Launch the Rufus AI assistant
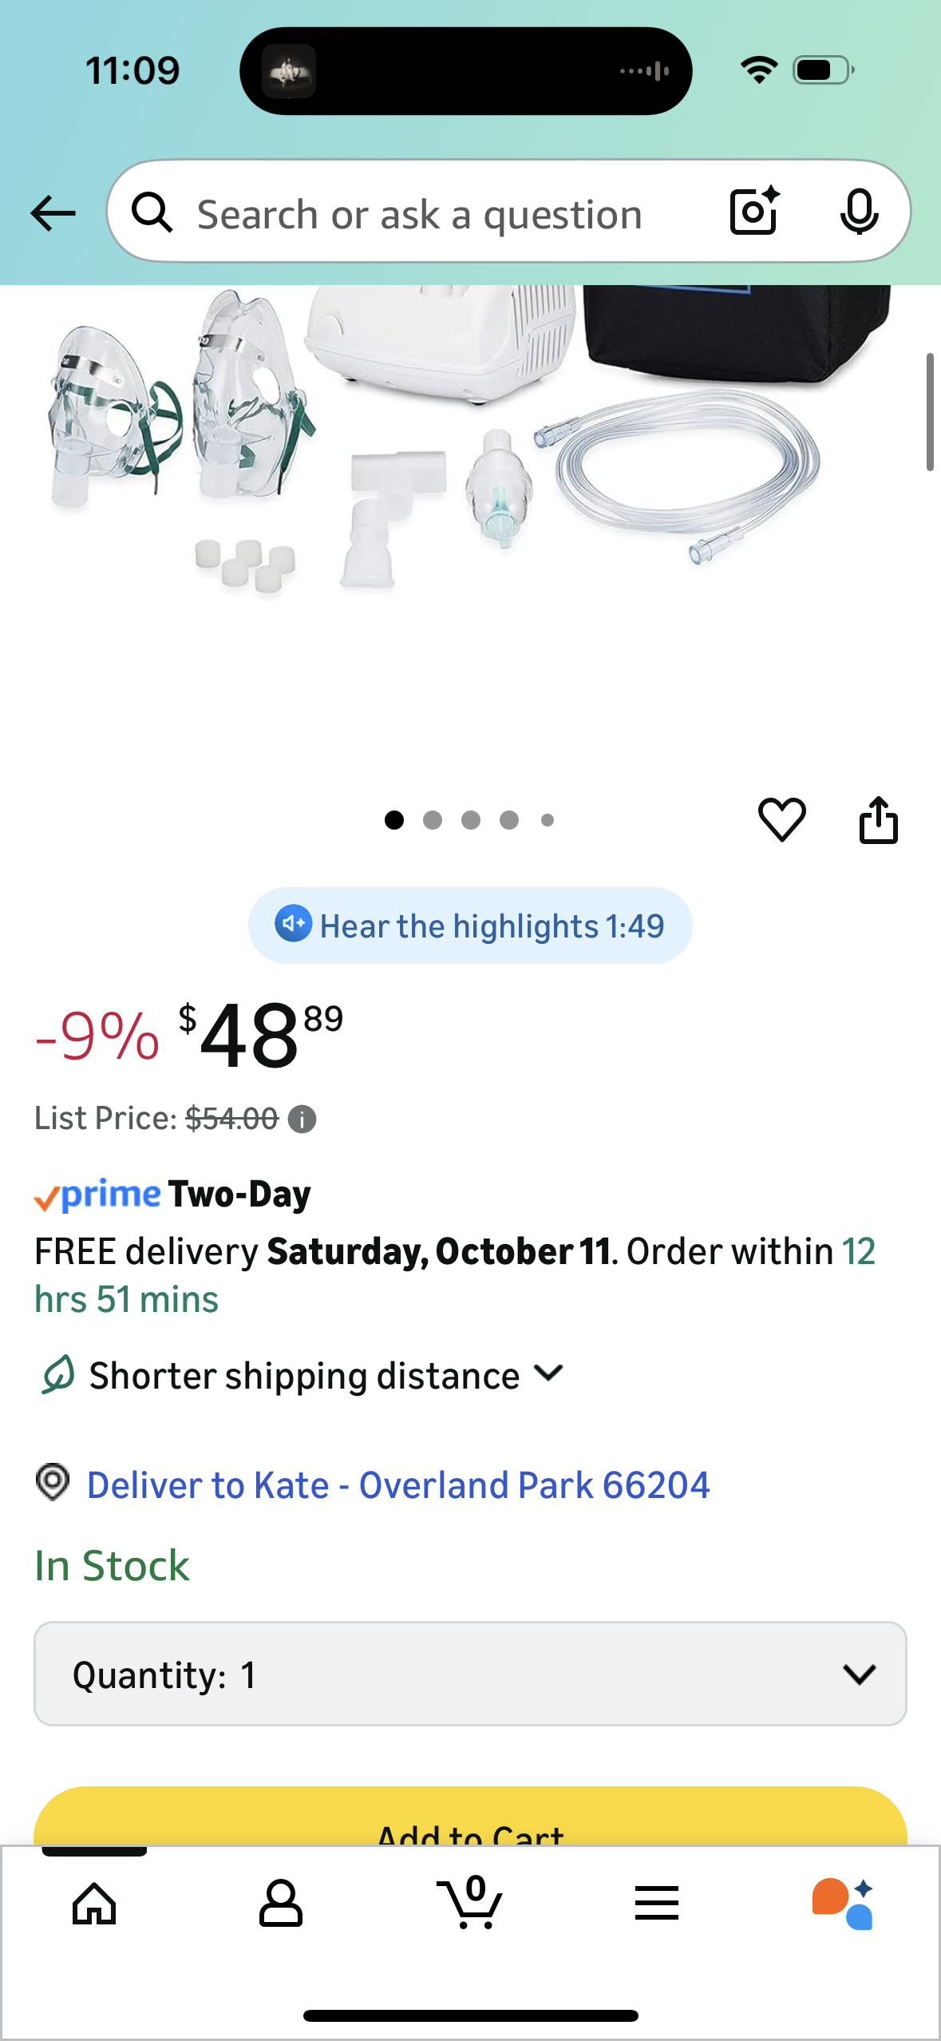 pyautogui.click(x=843, y=1904)
